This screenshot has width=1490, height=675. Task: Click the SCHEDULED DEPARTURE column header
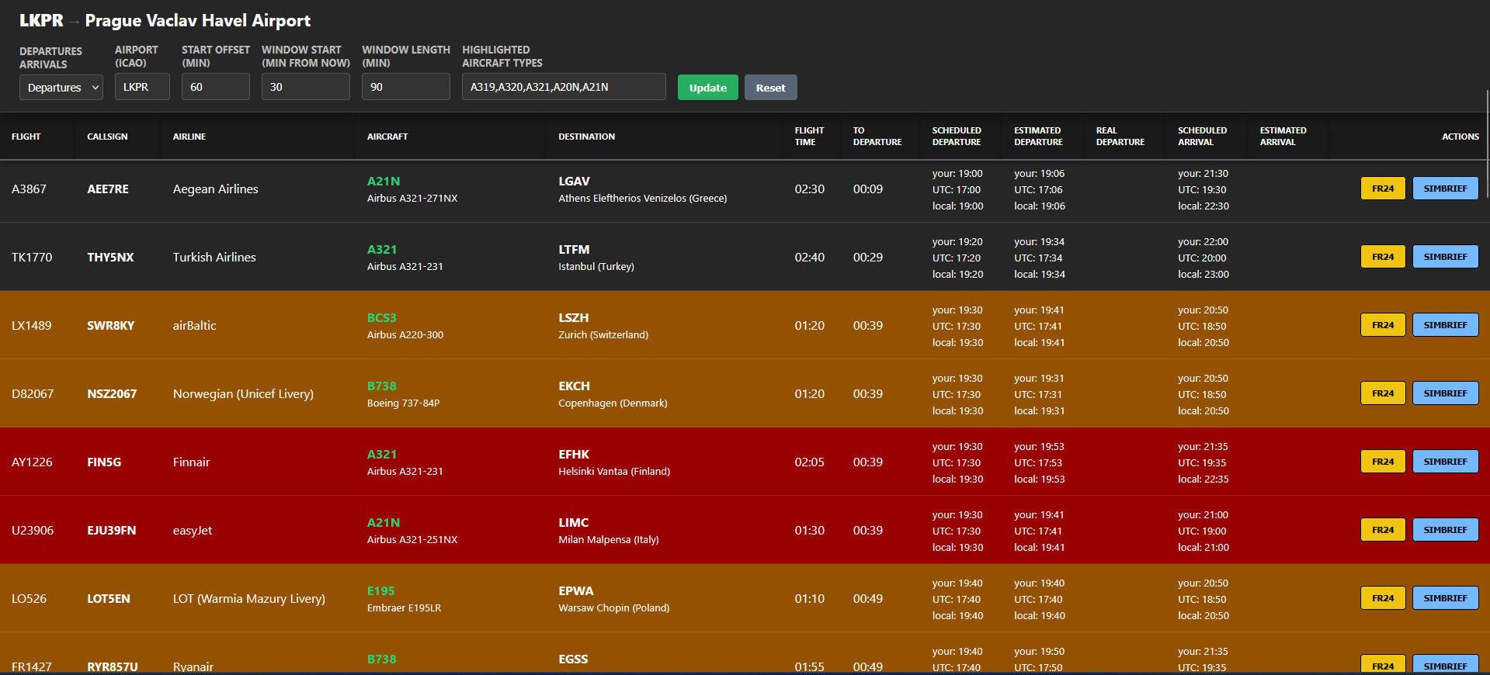(x=957, y=137)
